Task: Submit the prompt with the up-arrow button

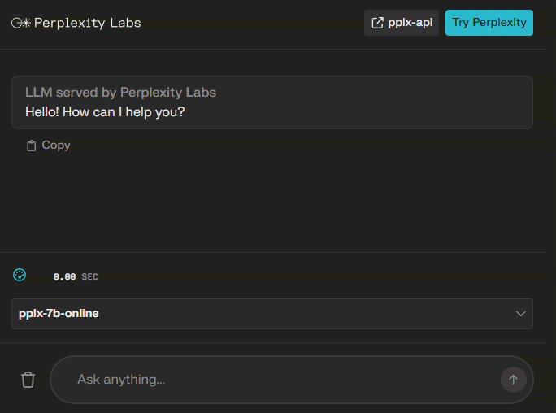Action: pyautogui.click(x=514, y=380)
